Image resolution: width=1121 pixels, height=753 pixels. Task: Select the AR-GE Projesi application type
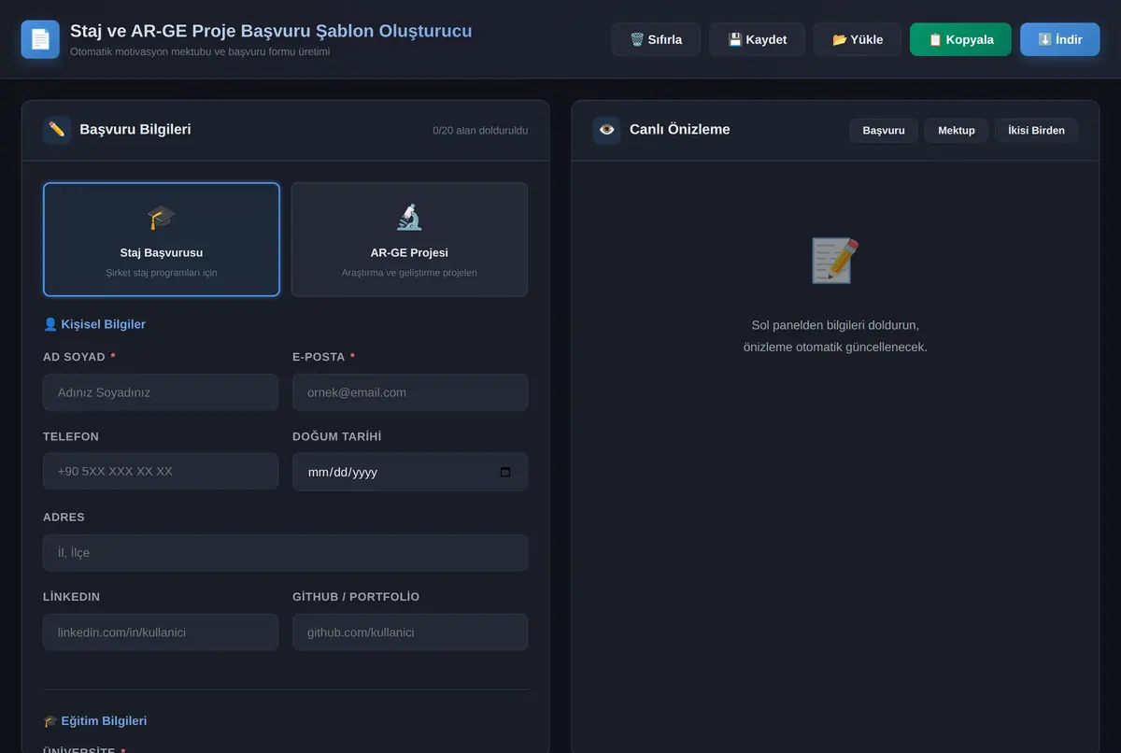[409, 239]
